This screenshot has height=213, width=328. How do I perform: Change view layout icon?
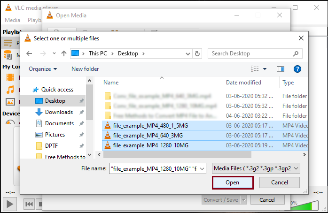(255, 68)
